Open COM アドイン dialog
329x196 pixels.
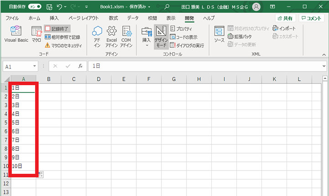(x=126, y=36)
